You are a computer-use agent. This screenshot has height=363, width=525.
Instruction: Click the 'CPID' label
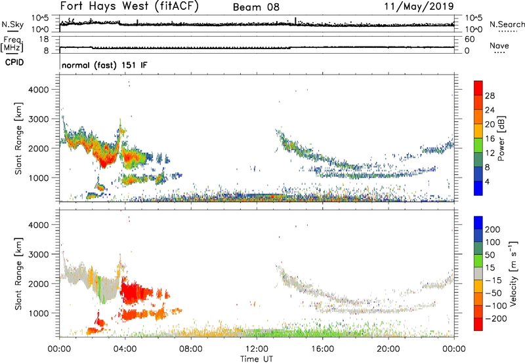tap(14, 62)
